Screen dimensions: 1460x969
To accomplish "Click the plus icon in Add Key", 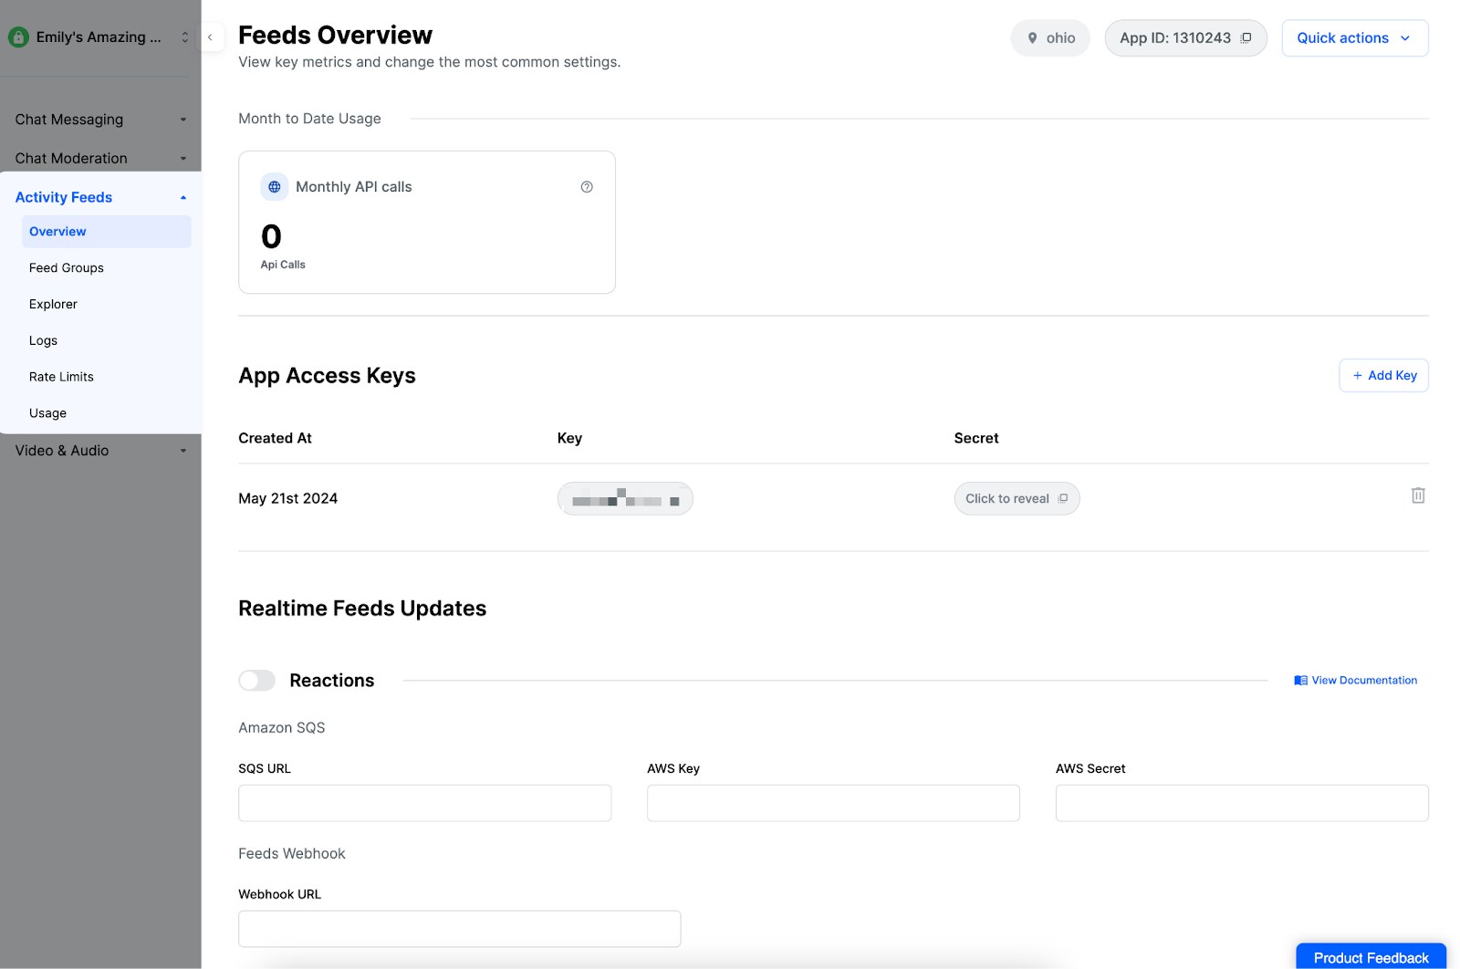I will (1358, 376).
